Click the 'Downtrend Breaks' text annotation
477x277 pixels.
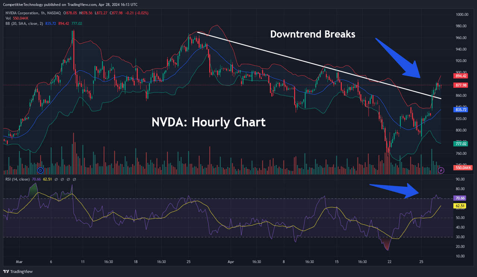point(313,34)
